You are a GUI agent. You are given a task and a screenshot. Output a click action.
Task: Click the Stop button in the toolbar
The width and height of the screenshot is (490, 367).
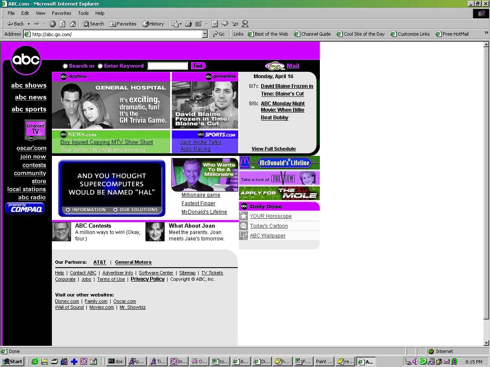click(52, 24)
